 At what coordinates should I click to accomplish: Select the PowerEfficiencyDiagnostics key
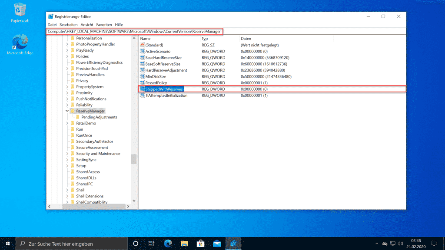(x=100, y=62)
